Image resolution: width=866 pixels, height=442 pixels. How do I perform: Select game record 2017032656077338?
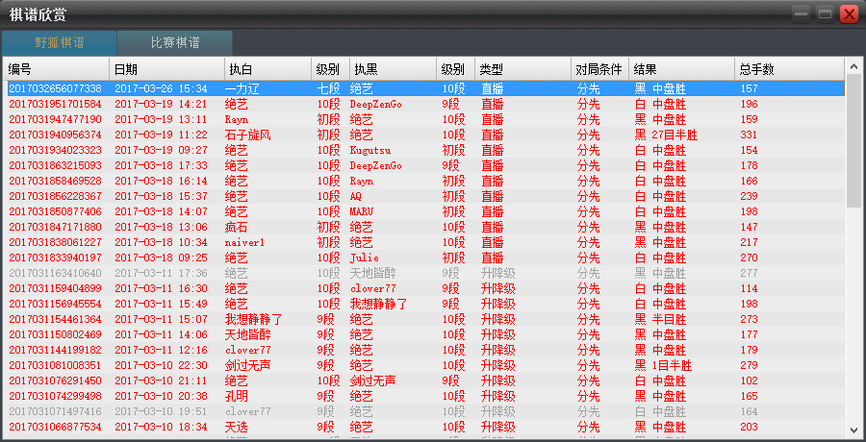pos(426,88)
